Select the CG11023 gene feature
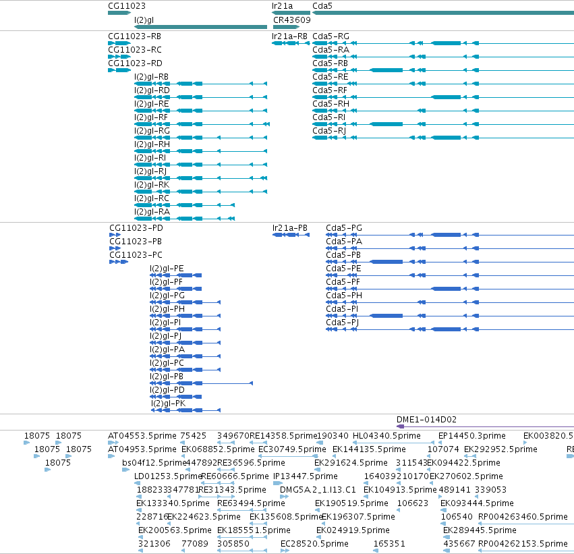Viewport: 574px width, 554px height. point(119,13)
